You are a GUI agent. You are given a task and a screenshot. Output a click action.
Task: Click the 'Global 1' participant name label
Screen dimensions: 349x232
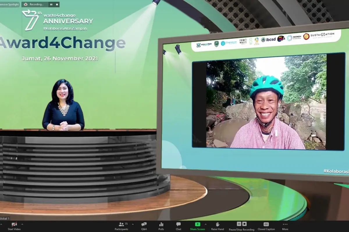[5, 218]
